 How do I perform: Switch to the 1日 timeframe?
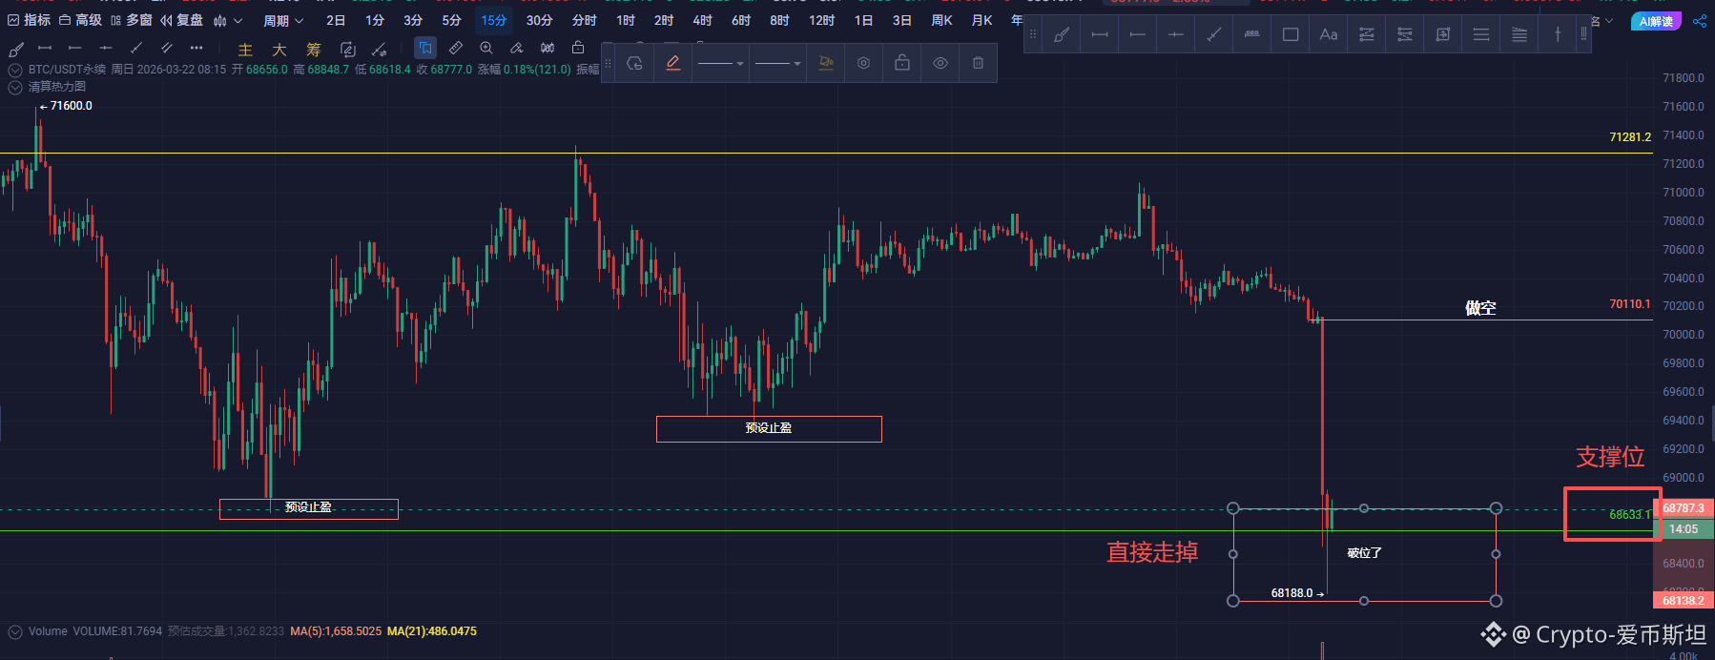tap(863, 20)
